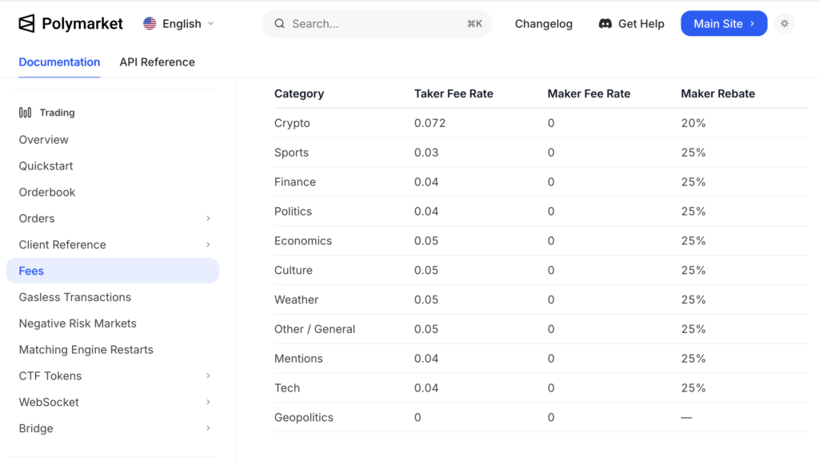This screenshot has width=819, height=461.
Task: Expand the Orders section
Action: tap(208, 218)
